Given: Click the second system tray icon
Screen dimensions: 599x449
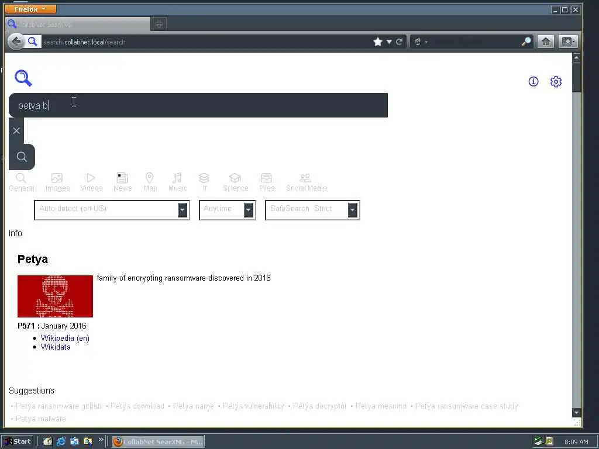Looking at the screenshot, I should coord(549,441).
